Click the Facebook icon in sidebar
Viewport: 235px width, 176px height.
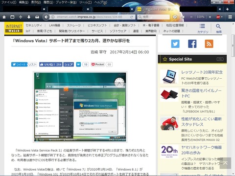click(192, 44)
